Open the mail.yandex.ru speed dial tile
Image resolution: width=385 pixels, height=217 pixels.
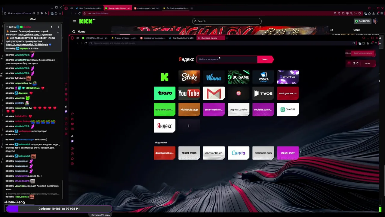pyautogui.click(x=288, y=93)
